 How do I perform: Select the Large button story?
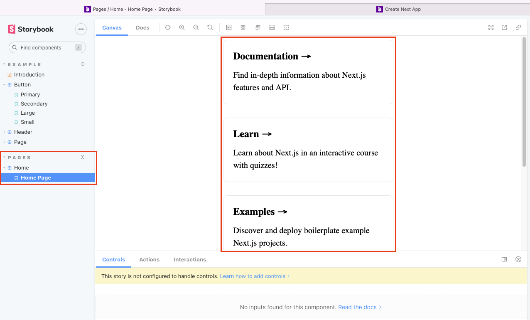click(28, 113)
